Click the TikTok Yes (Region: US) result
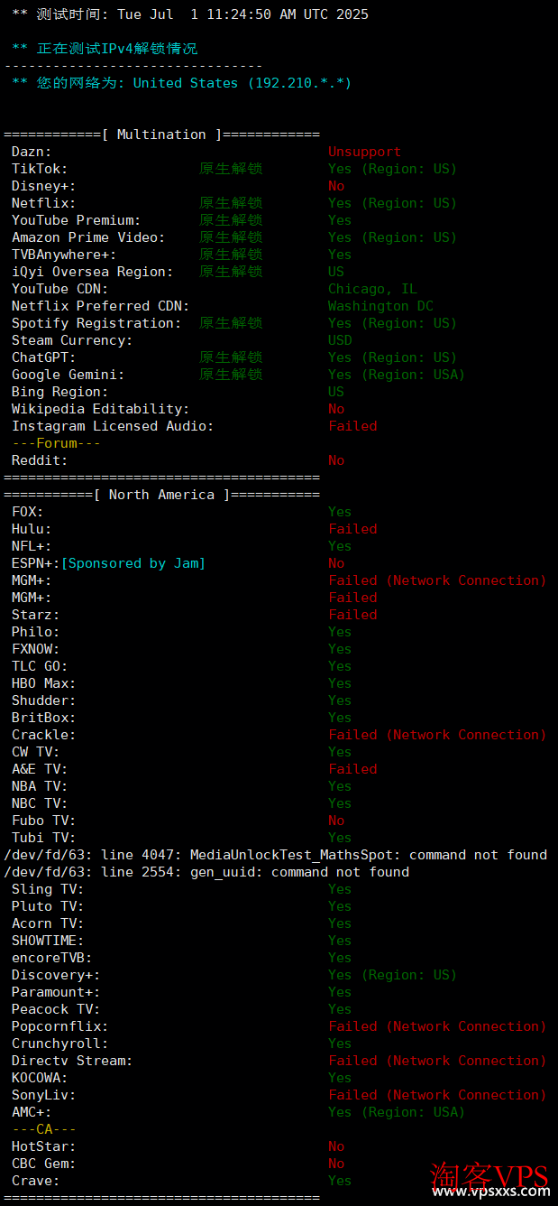The image size is (558, 1206). pos(392,169)
